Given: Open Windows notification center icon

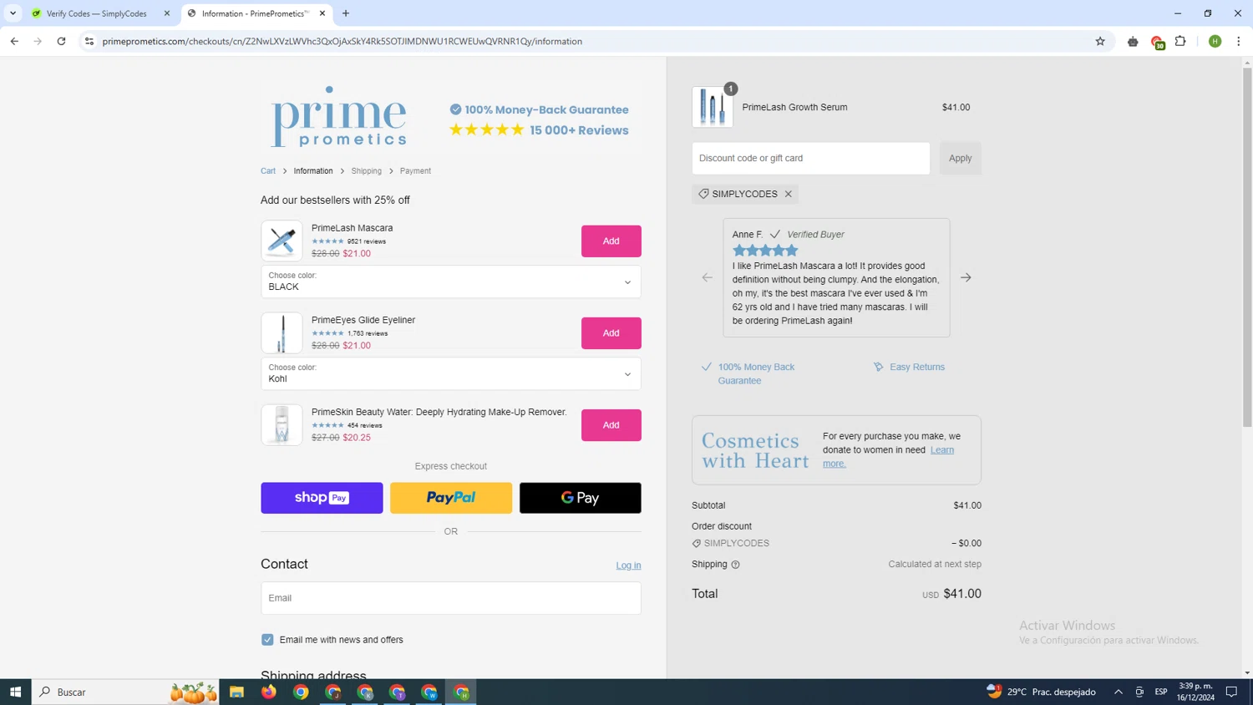Looking at the screenshot, I should [1231, 692].
